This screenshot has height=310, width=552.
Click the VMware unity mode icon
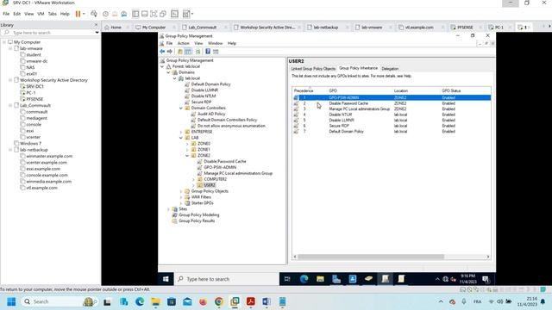(x=163, y=14)
